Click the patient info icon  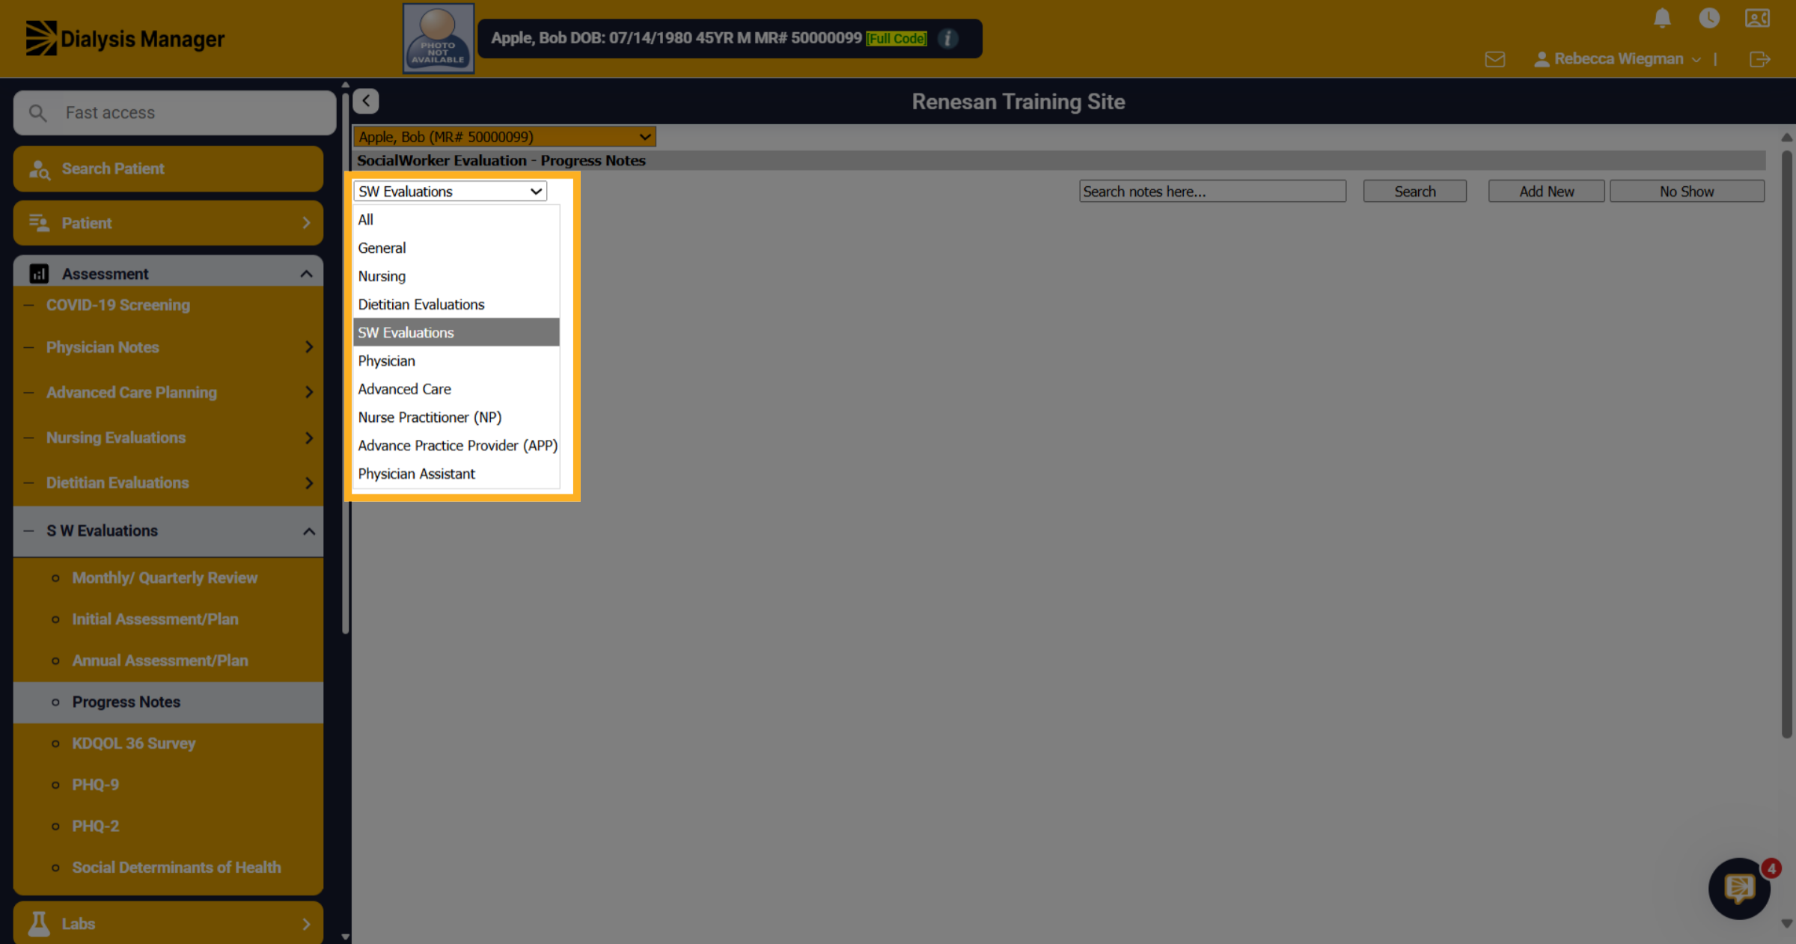pos(947,38)
